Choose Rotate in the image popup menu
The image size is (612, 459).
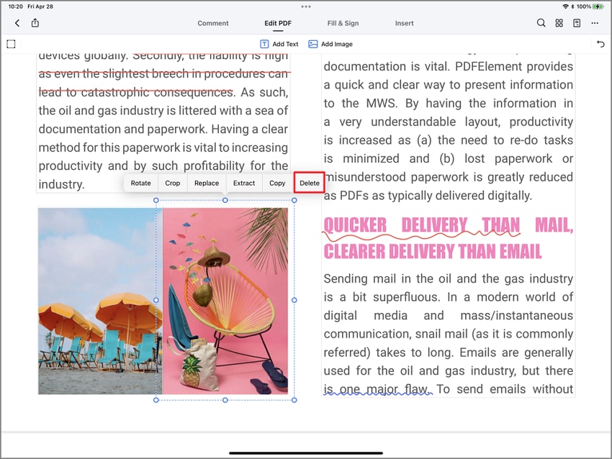click(140, 183)
